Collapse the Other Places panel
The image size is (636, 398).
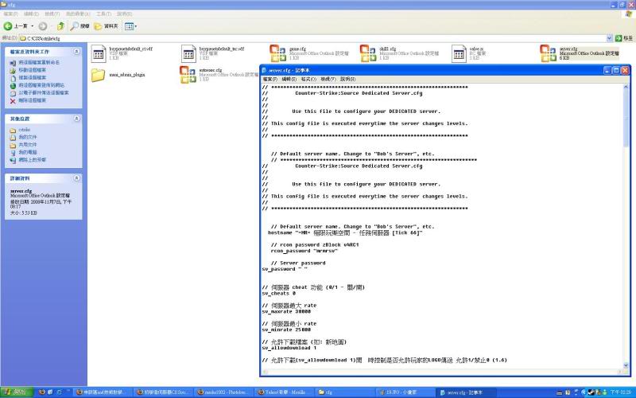point(76,117)
